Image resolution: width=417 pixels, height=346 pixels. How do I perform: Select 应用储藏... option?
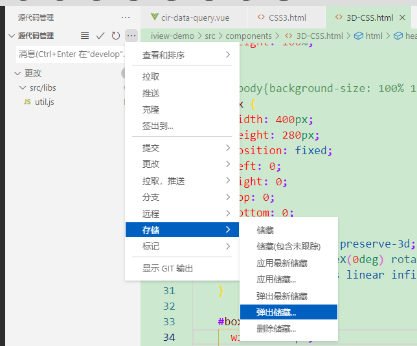289,279
